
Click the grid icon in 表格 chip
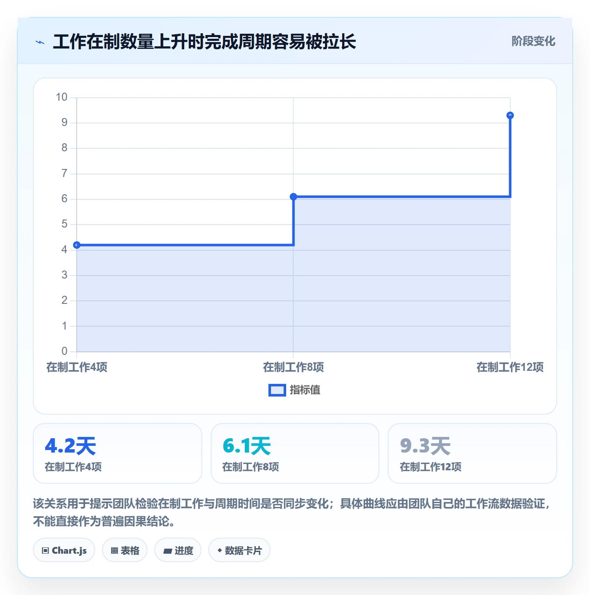[x=114, y=550]
